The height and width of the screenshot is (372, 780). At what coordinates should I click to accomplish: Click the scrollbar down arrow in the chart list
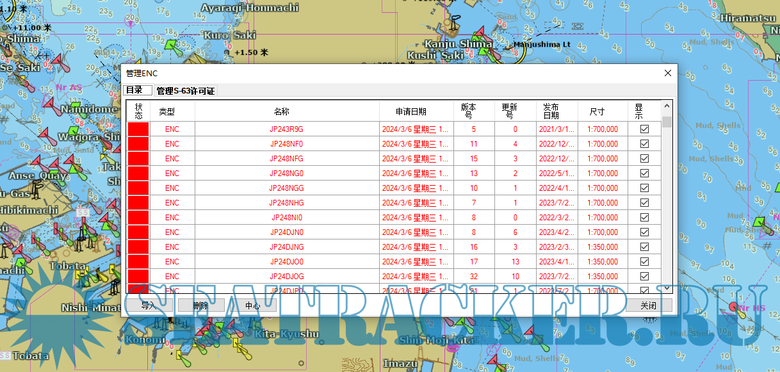tap(667, 288)
